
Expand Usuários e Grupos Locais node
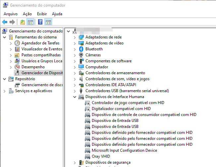pos(11,61)
